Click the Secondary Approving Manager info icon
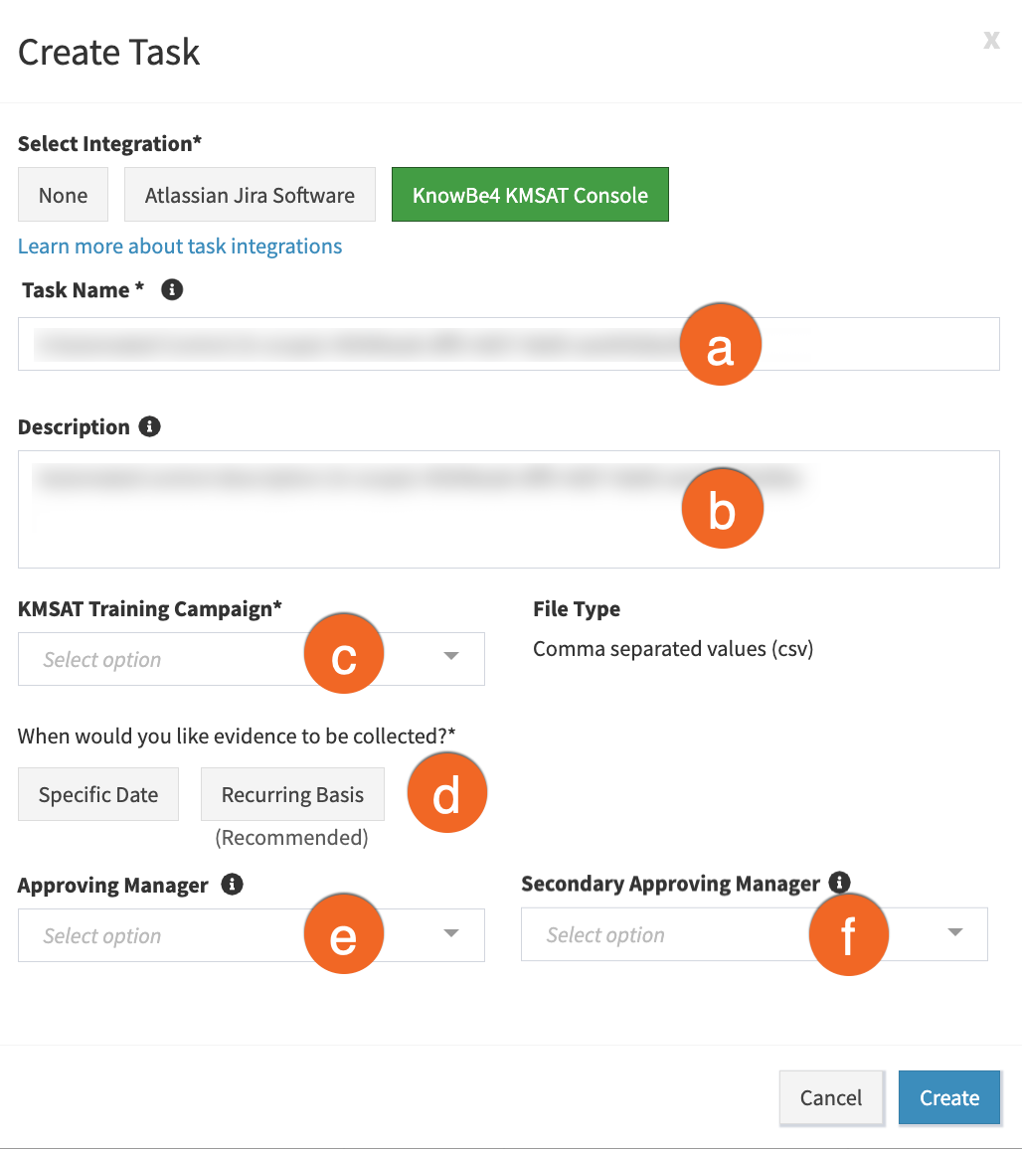Screen dimensions: 1022x1149 [840, 882]
